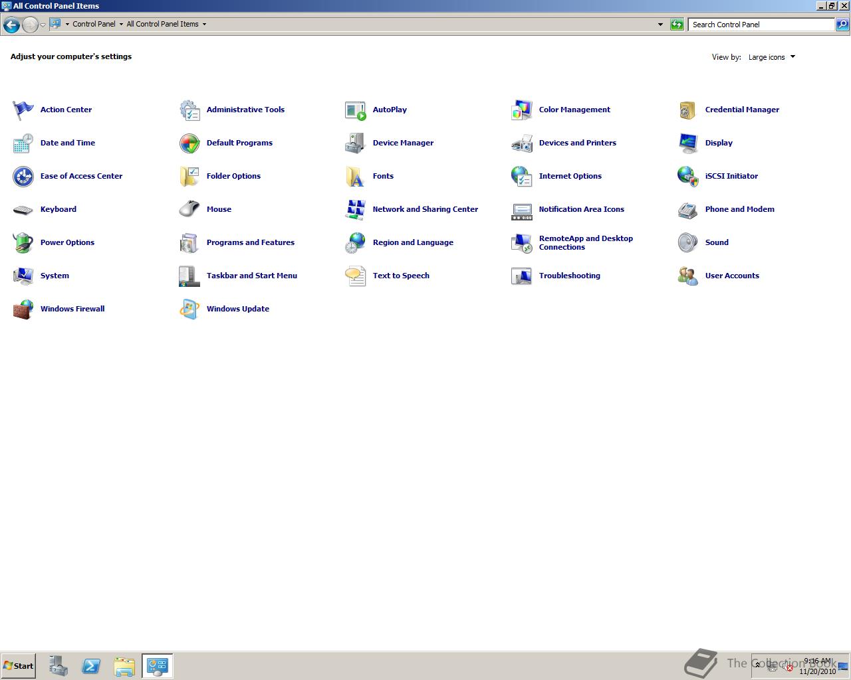Click the search magnifier button

click(x=842, y=25)
